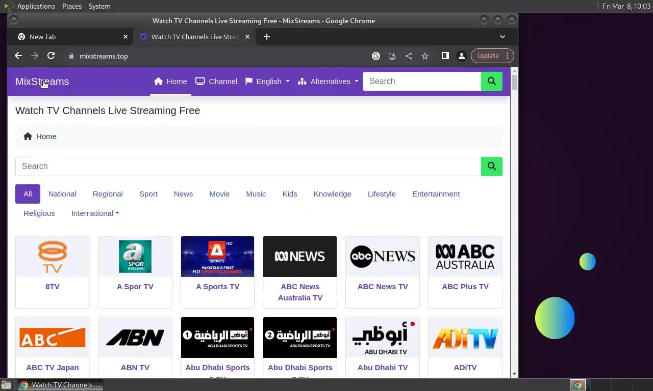653x391 pixels.
Task: Click the browser forward arrow
Action: pyautogui.click(x=35, y=56)
